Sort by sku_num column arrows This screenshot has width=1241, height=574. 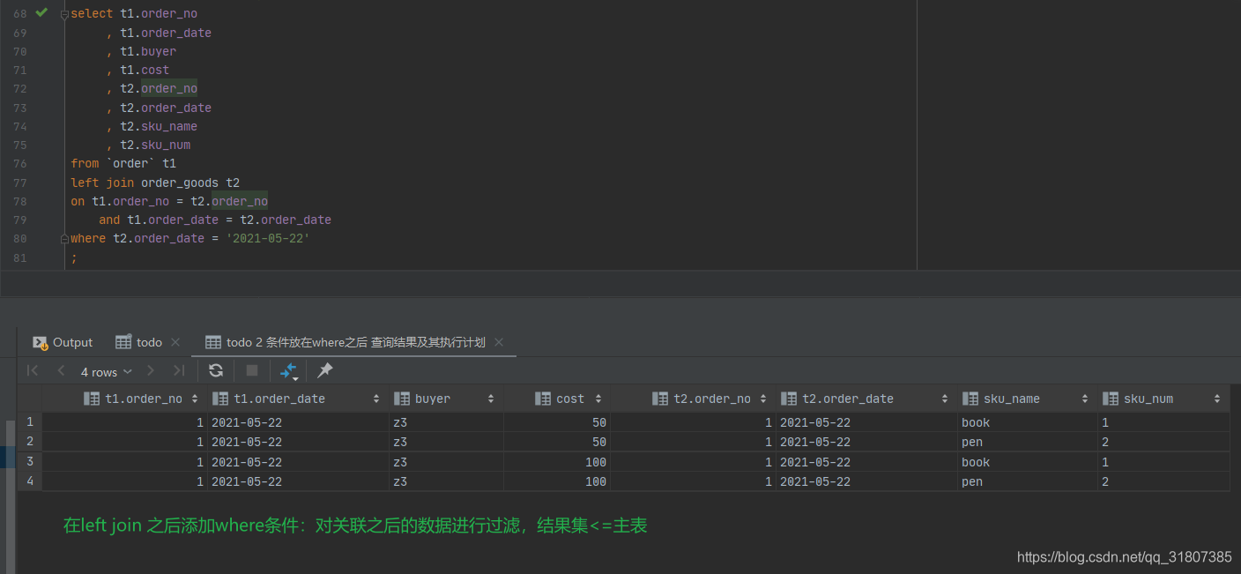[x=1217, y=399]
